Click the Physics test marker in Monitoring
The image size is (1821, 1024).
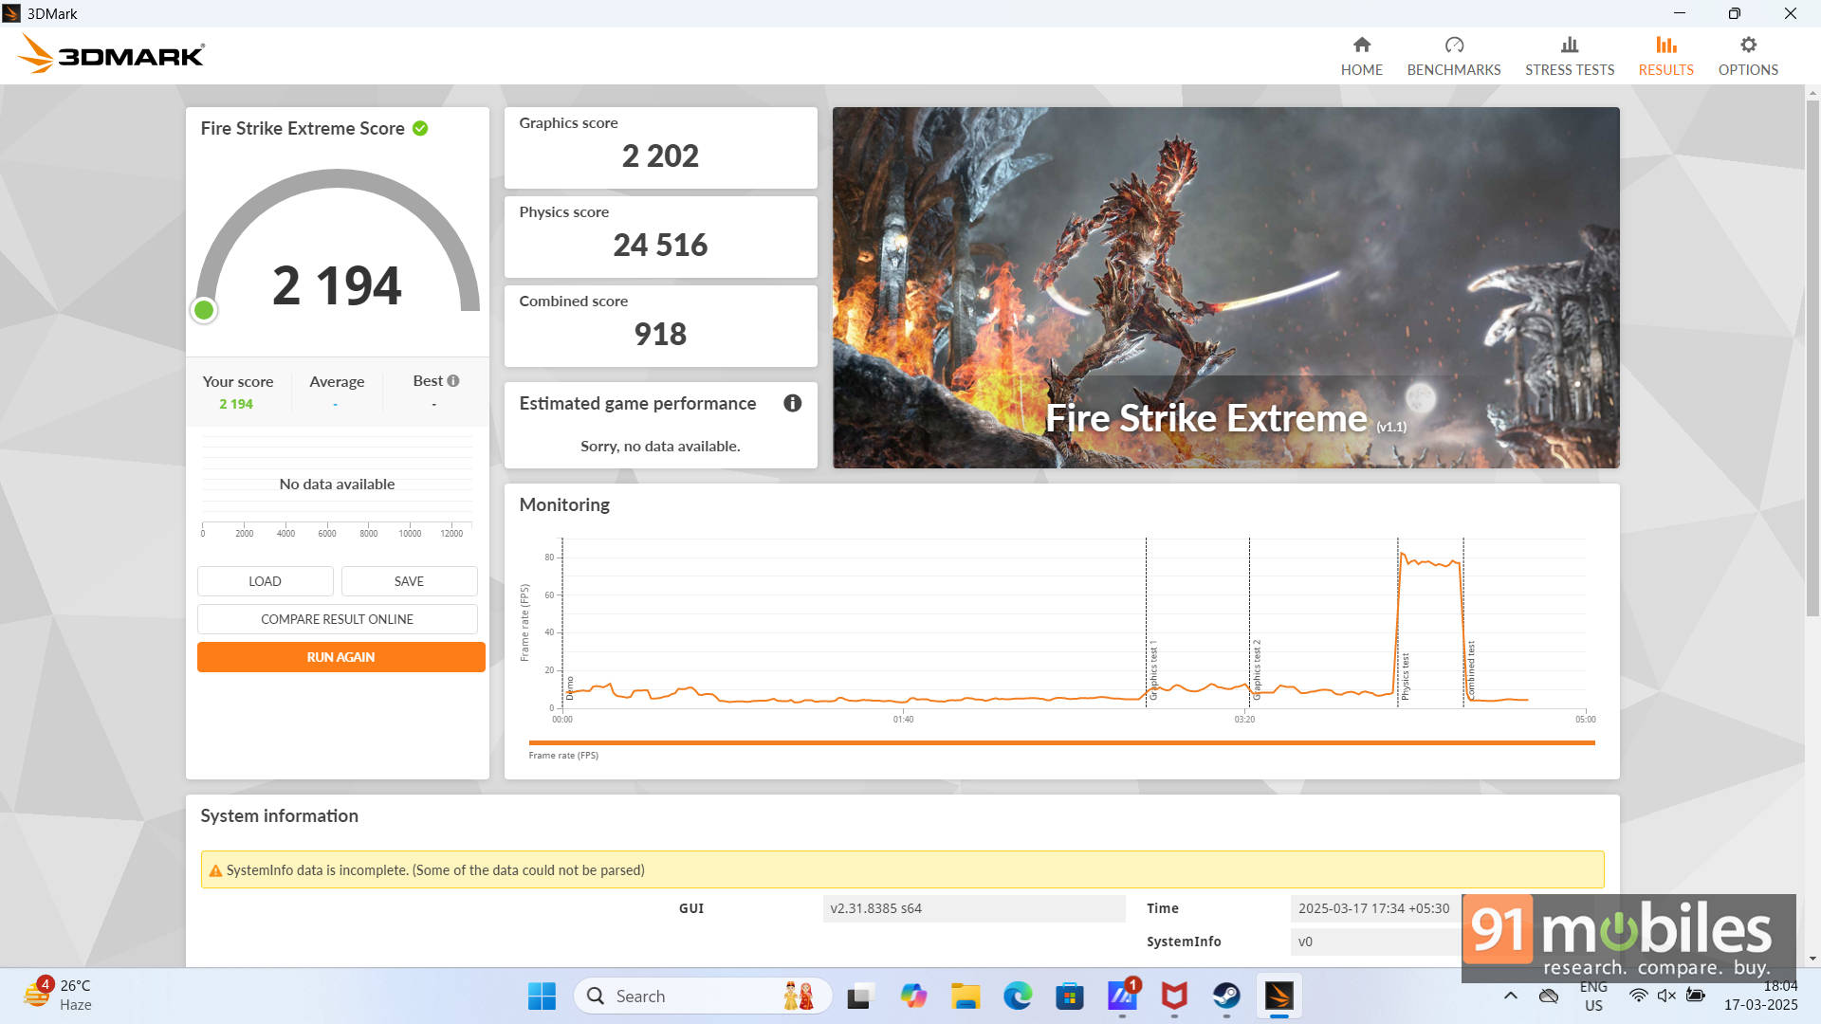(x=1405, y=677)
